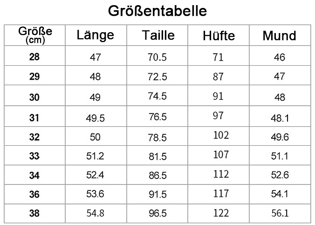Click the Mund value 56.1 cell
This screenshot has width=315, height=225.
(x=280, y=213)
